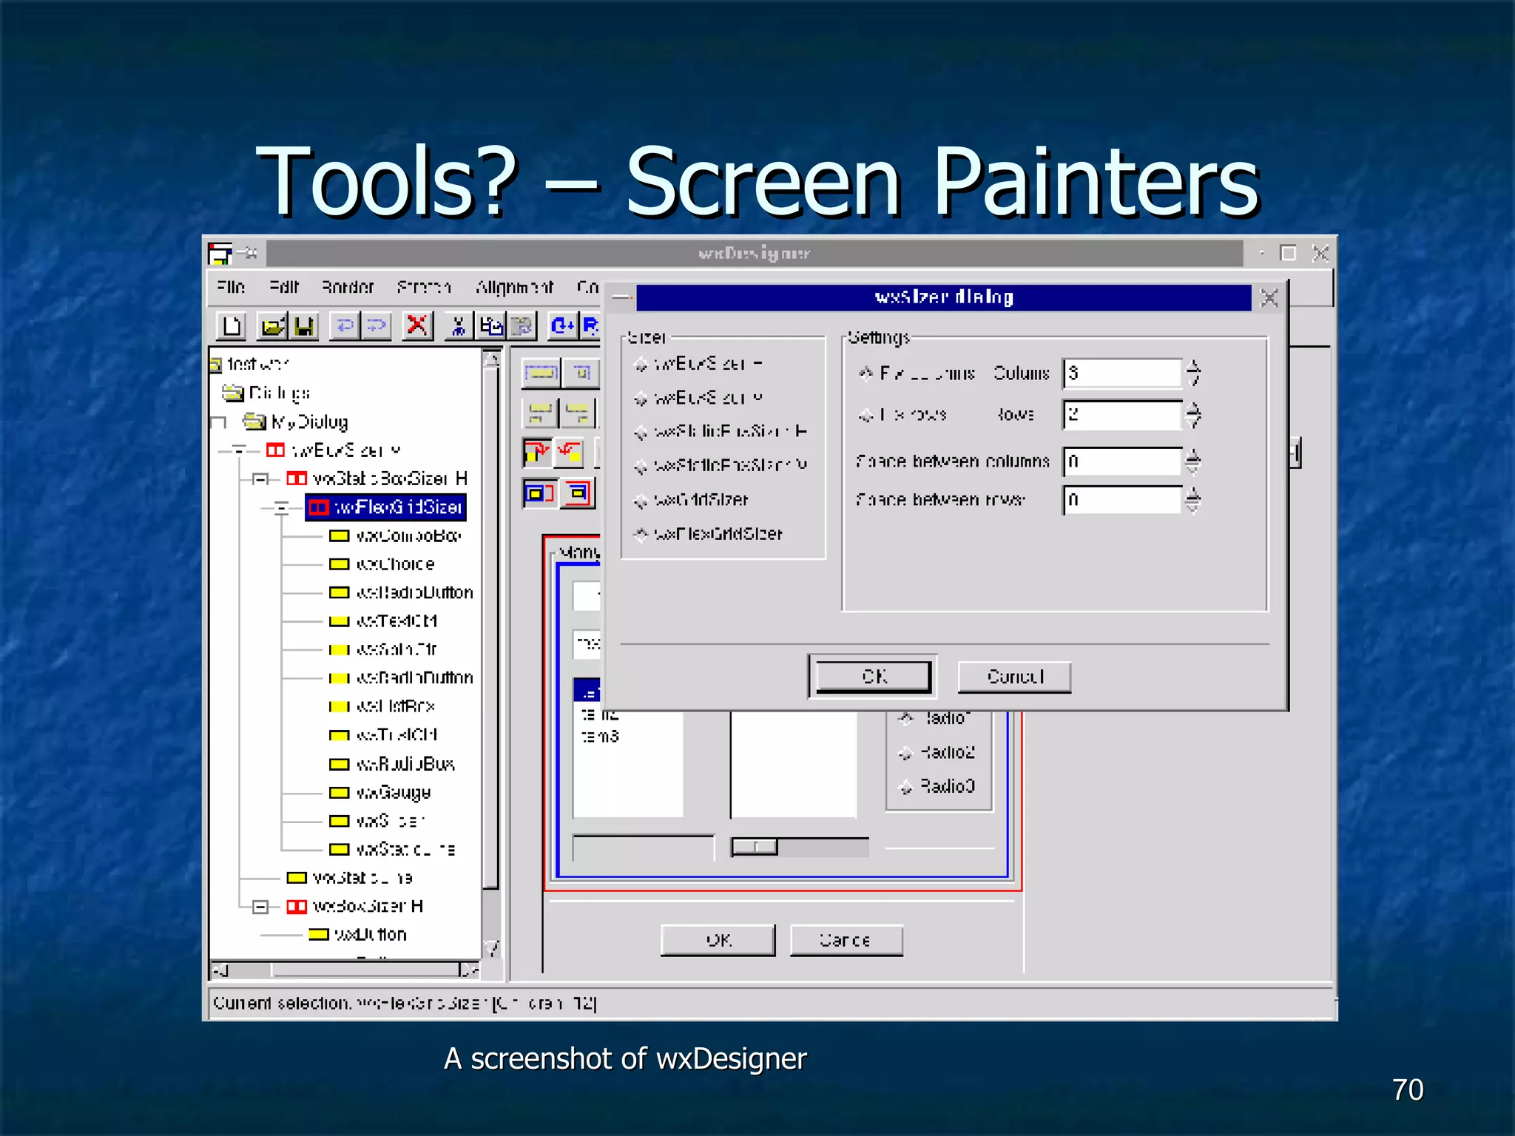Viewport: 1515px width, 1136px height.
Task: Click the Copy toolbar icon
Action: tap(490, 325)
